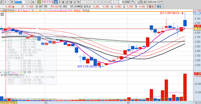This screenshot has height=104, width=201.
Task: Click the stock name 전파기지국 in toolbar
Action: click(47, 2)
